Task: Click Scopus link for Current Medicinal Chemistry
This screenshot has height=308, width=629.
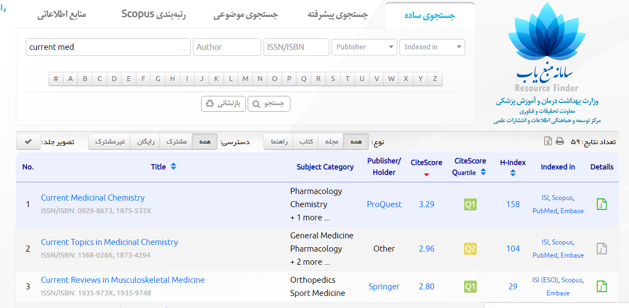Action: pos(562,198)
